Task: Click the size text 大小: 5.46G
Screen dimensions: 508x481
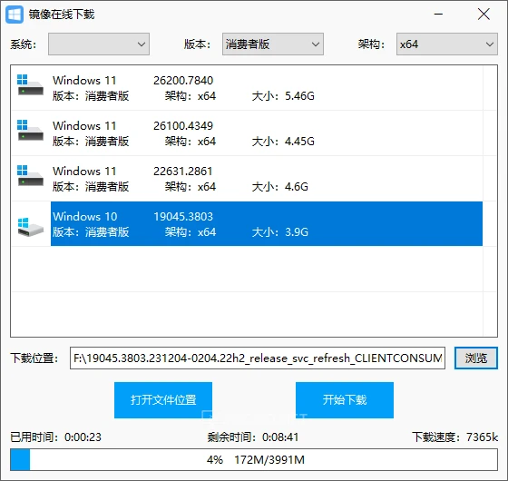Action: pos(283,96)
